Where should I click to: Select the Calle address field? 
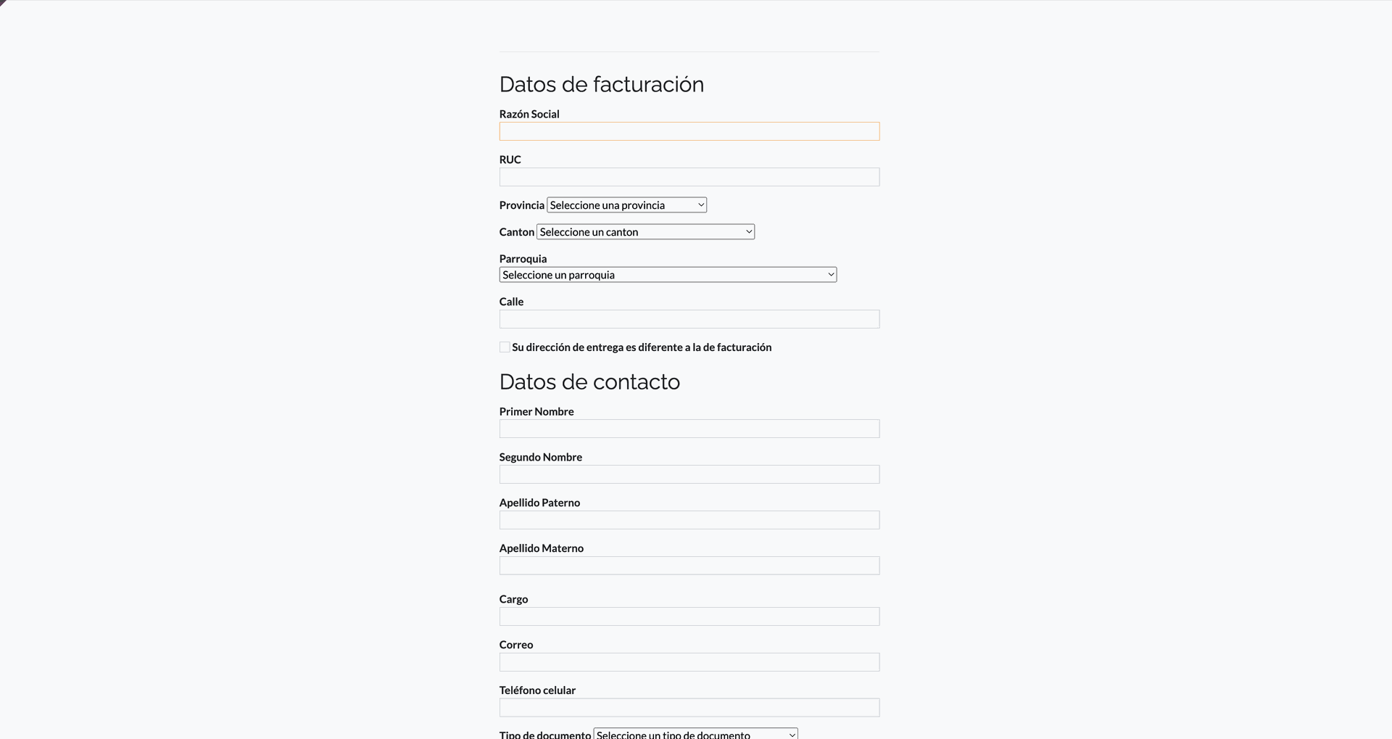(x=689, y=319)
